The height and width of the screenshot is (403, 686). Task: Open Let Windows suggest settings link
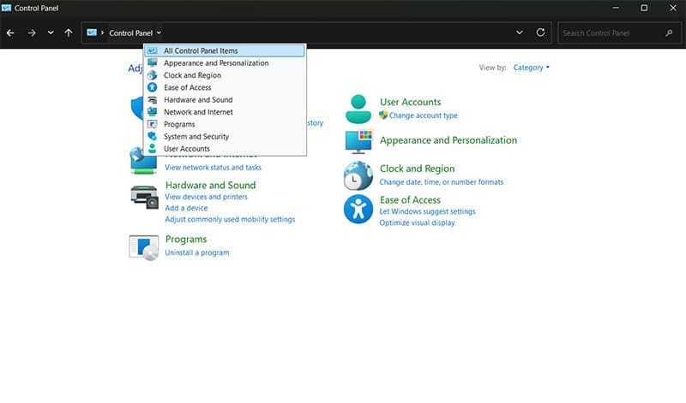[427, 211]
